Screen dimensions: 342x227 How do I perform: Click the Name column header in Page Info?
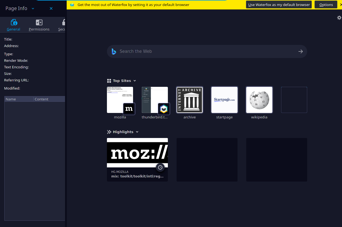(11, 99)
